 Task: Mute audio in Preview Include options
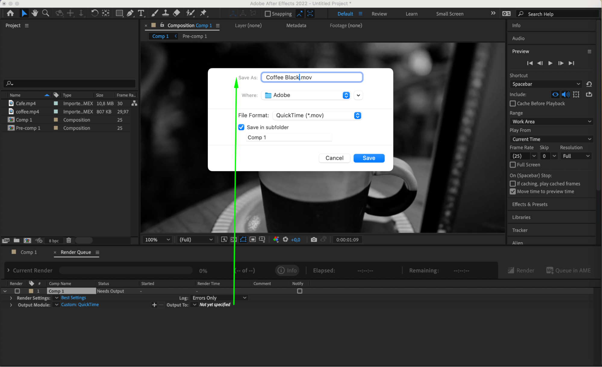pyautogui.click(x=566, y=95)
